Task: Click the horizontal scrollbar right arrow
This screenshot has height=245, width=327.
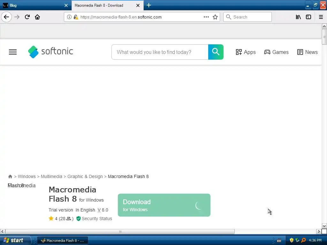Action: pos(319,232)
